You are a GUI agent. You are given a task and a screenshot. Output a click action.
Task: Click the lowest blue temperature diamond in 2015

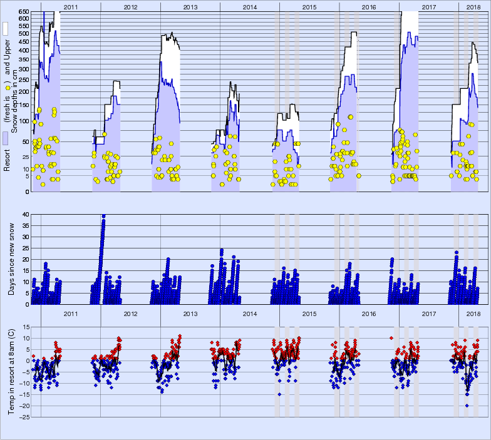coord(279,394)
